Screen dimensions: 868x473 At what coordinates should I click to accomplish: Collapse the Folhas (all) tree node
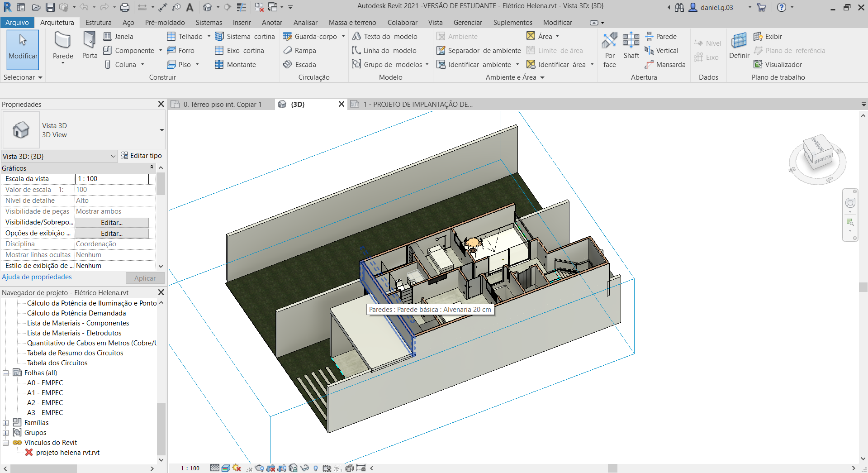click(5, 373)
